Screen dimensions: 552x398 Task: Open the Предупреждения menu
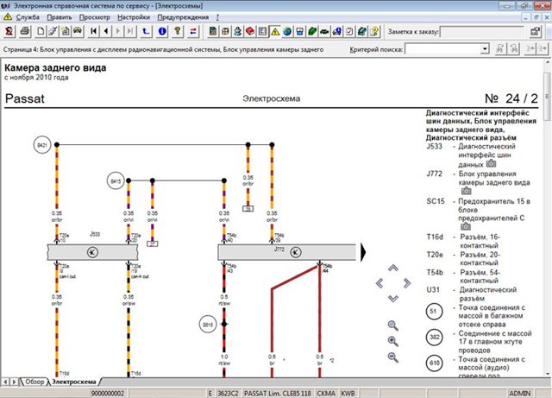[183, 17]
